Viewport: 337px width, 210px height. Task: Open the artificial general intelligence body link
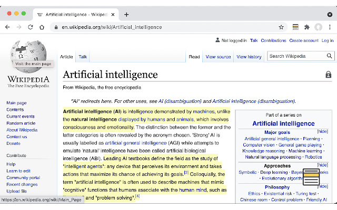136,143
